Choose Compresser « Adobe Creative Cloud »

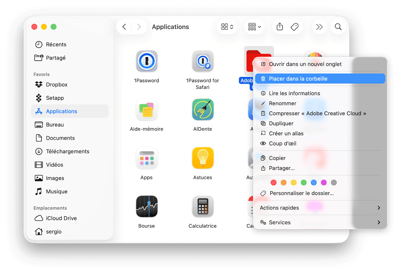tap(320, 113)
